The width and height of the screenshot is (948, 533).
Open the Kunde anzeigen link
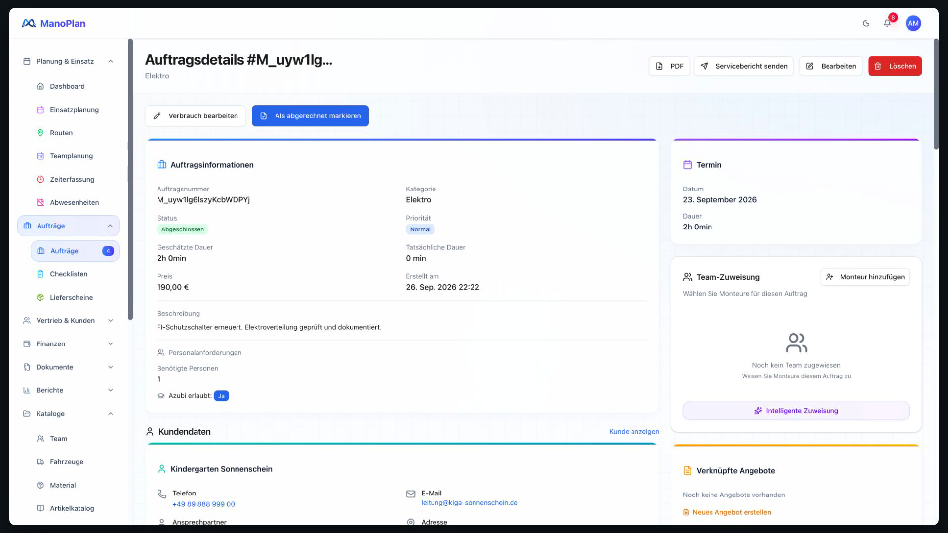point(634,432)
